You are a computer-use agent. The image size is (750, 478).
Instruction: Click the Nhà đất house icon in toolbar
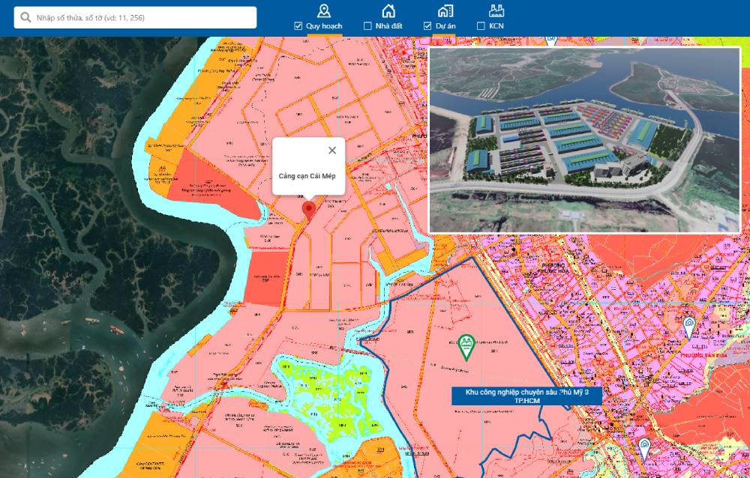pyautogui.click(x=389, y=10)
